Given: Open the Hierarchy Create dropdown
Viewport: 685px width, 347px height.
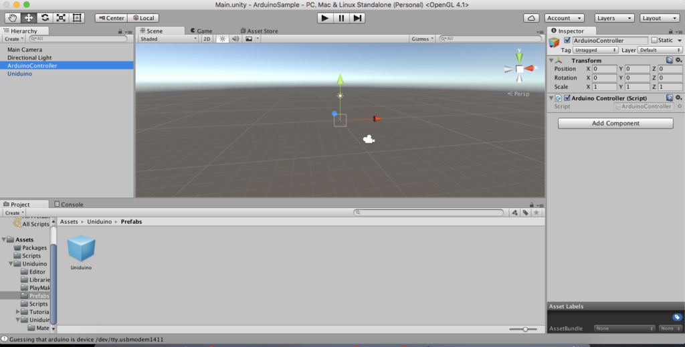Looking at the screenshot, I should click(14, 39).
